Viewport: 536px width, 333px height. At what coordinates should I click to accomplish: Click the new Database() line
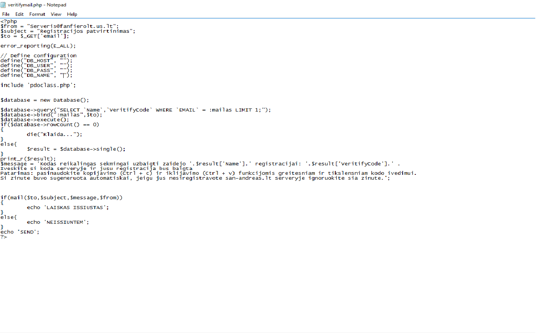pos(45,100)
